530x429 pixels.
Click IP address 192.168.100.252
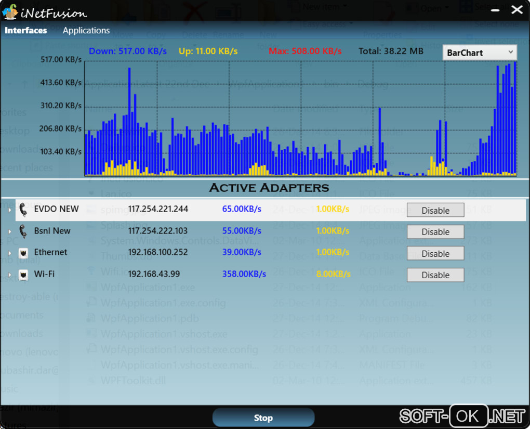tap(157, 252)
